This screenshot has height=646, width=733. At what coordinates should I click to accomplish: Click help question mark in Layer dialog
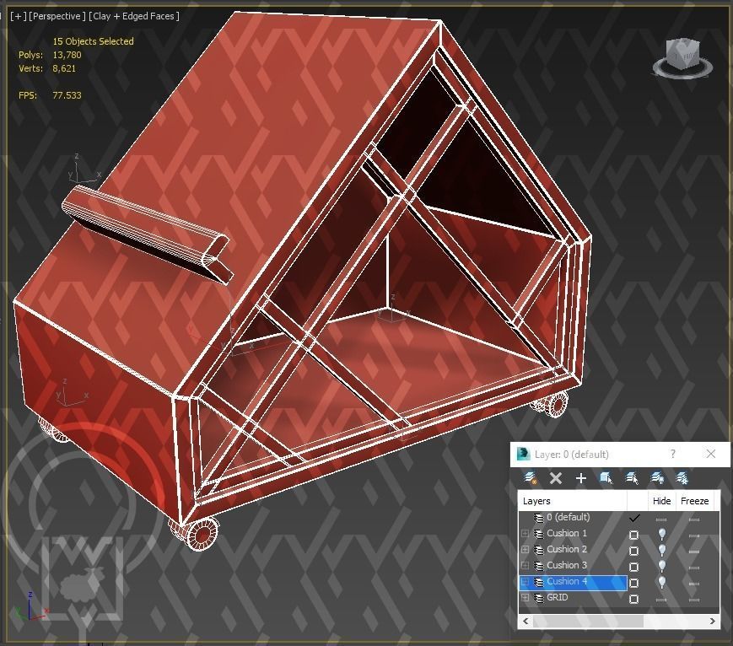click(673, 454)
